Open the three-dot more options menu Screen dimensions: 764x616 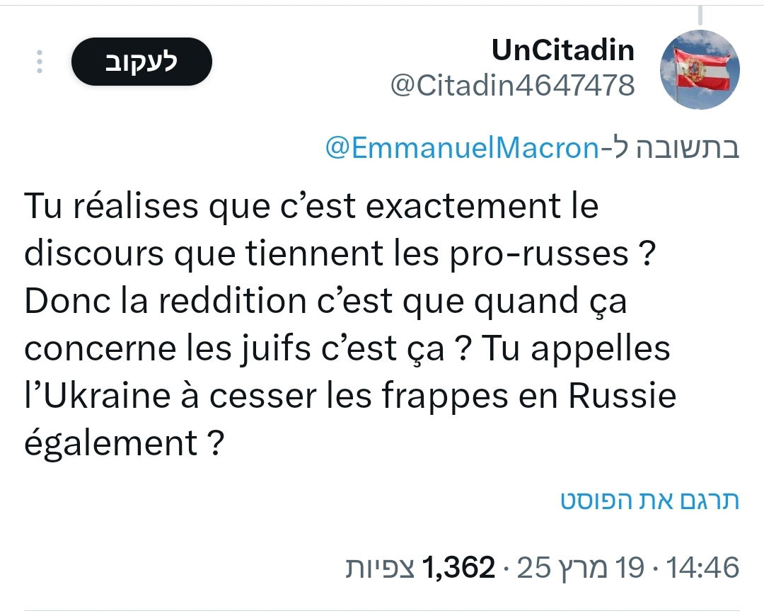click(40, 62)
